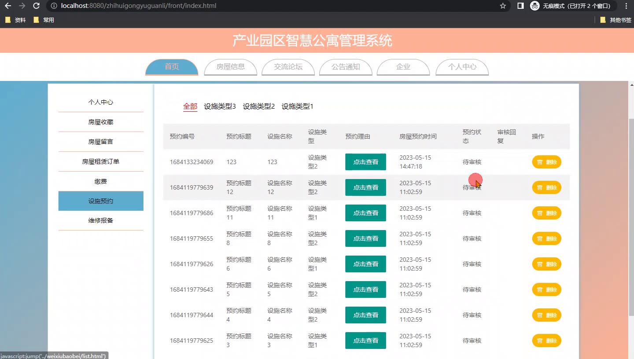Image resolution: width=634 pixels, height=359 pixels.
Task: Click 点击查看 for booking 1684119779655
Action: 365,238
